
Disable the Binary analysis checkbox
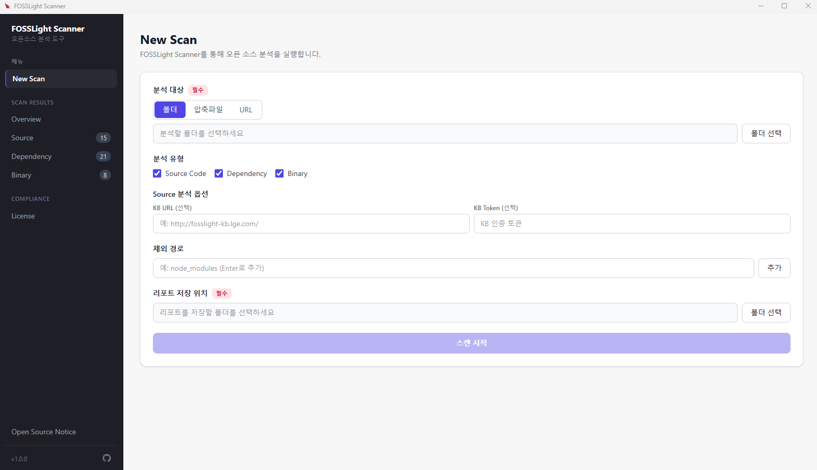[279, 173]
